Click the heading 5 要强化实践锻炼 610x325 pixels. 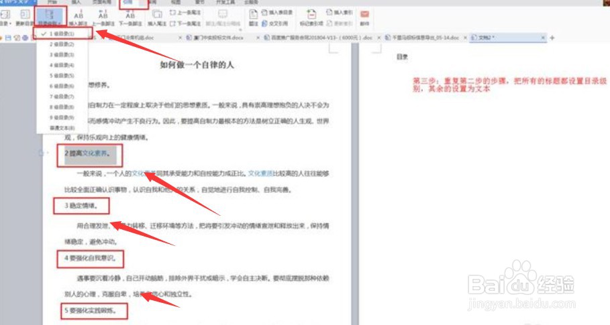[x=90, y=311]
